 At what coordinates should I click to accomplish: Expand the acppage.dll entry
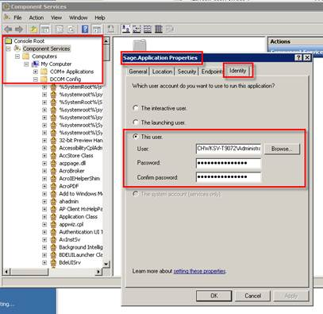pos(44,164)
